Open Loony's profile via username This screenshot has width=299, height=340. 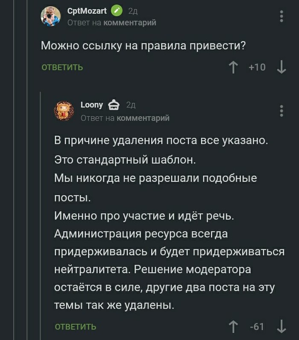[x=92, y=105]
